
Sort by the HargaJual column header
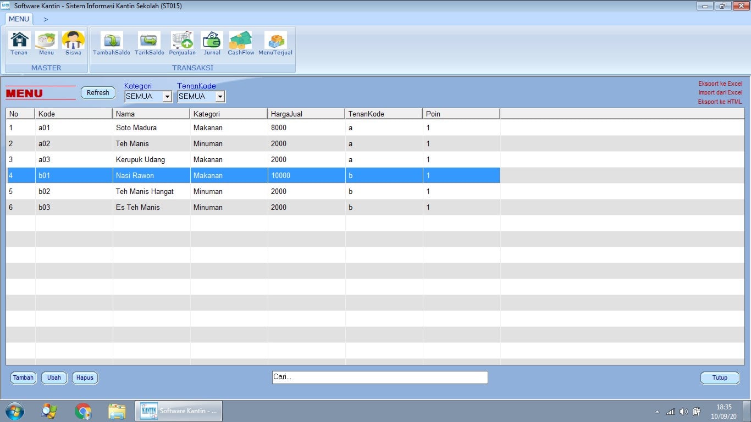(306, 114)
